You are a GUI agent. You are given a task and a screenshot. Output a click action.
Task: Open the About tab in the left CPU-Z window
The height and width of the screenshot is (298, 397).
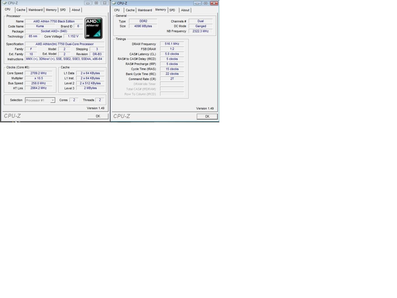(x=76, y=10)
